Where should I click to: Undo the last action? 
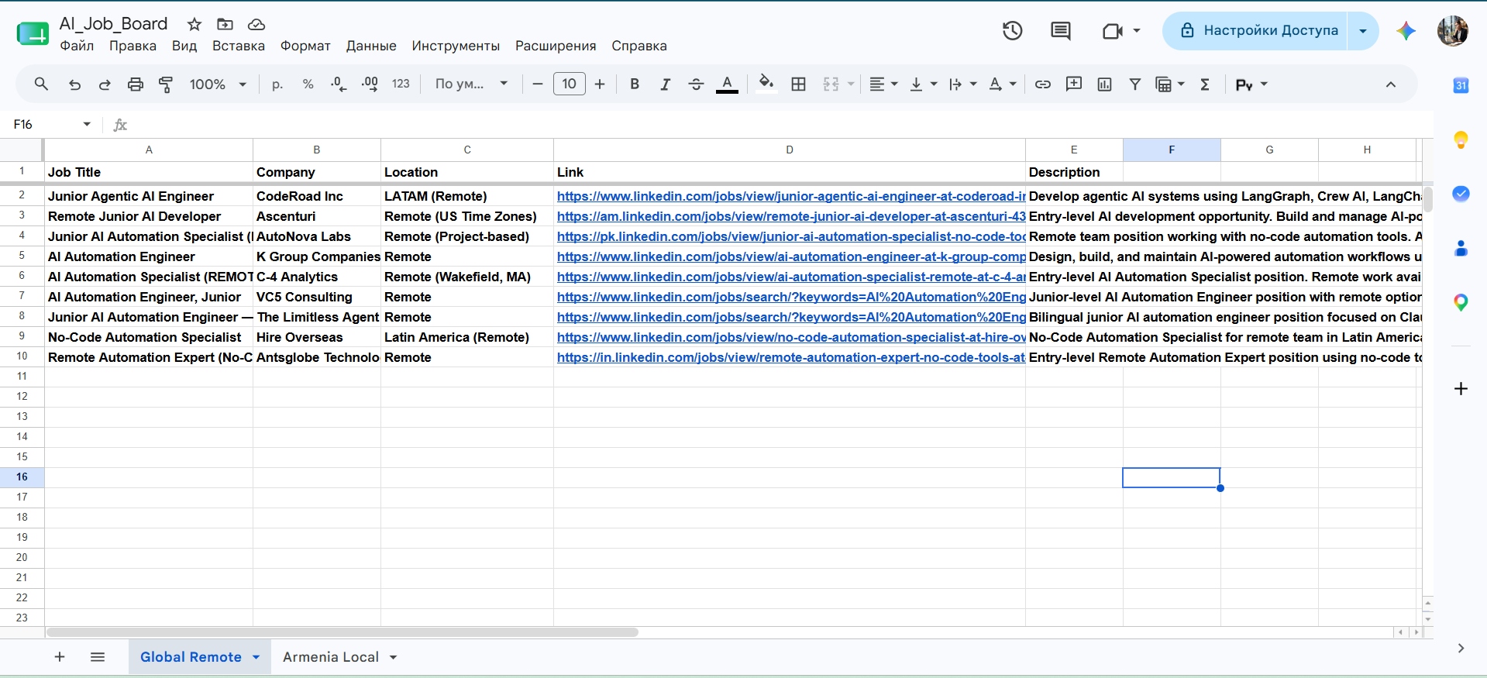tap(74, 84)
